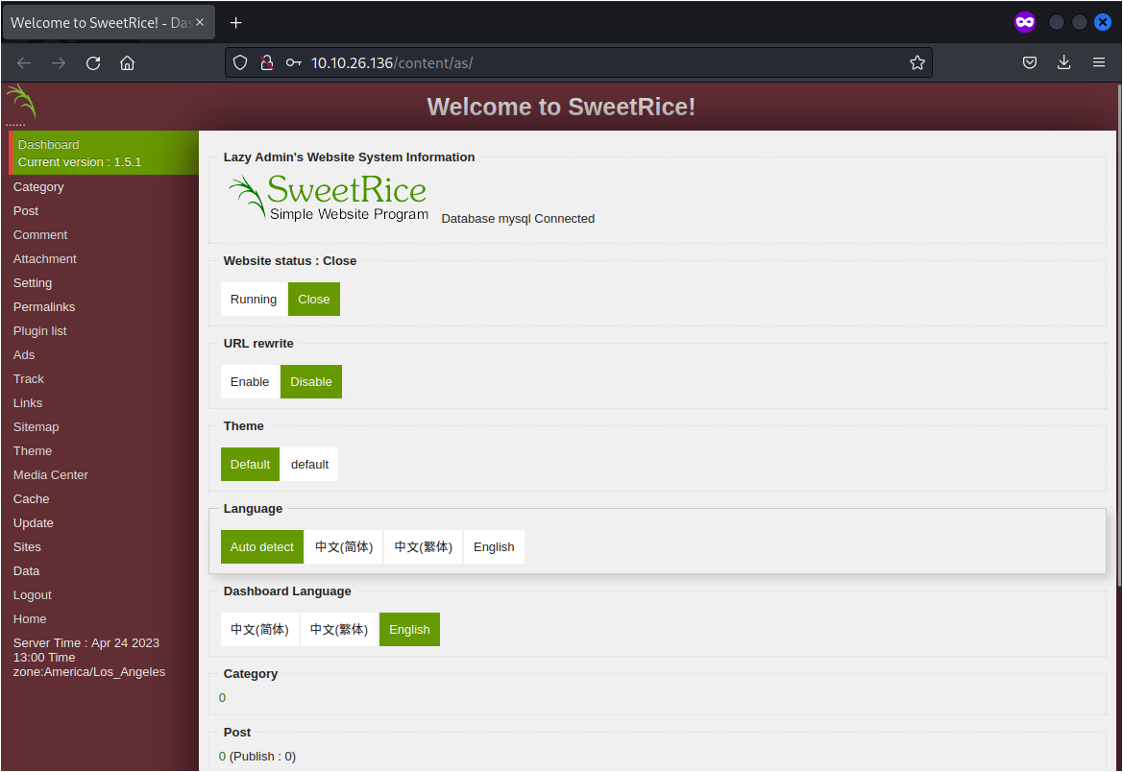Screen dimensions: 1123x772
Task: Click the shield tracking protection icon
Action: [x=241, y=63]
